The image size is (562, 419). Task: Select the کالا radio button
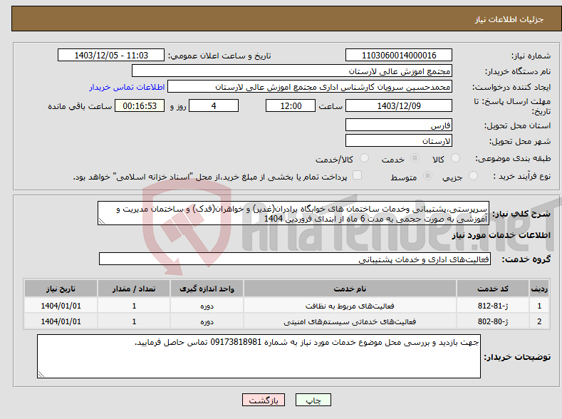455,158
